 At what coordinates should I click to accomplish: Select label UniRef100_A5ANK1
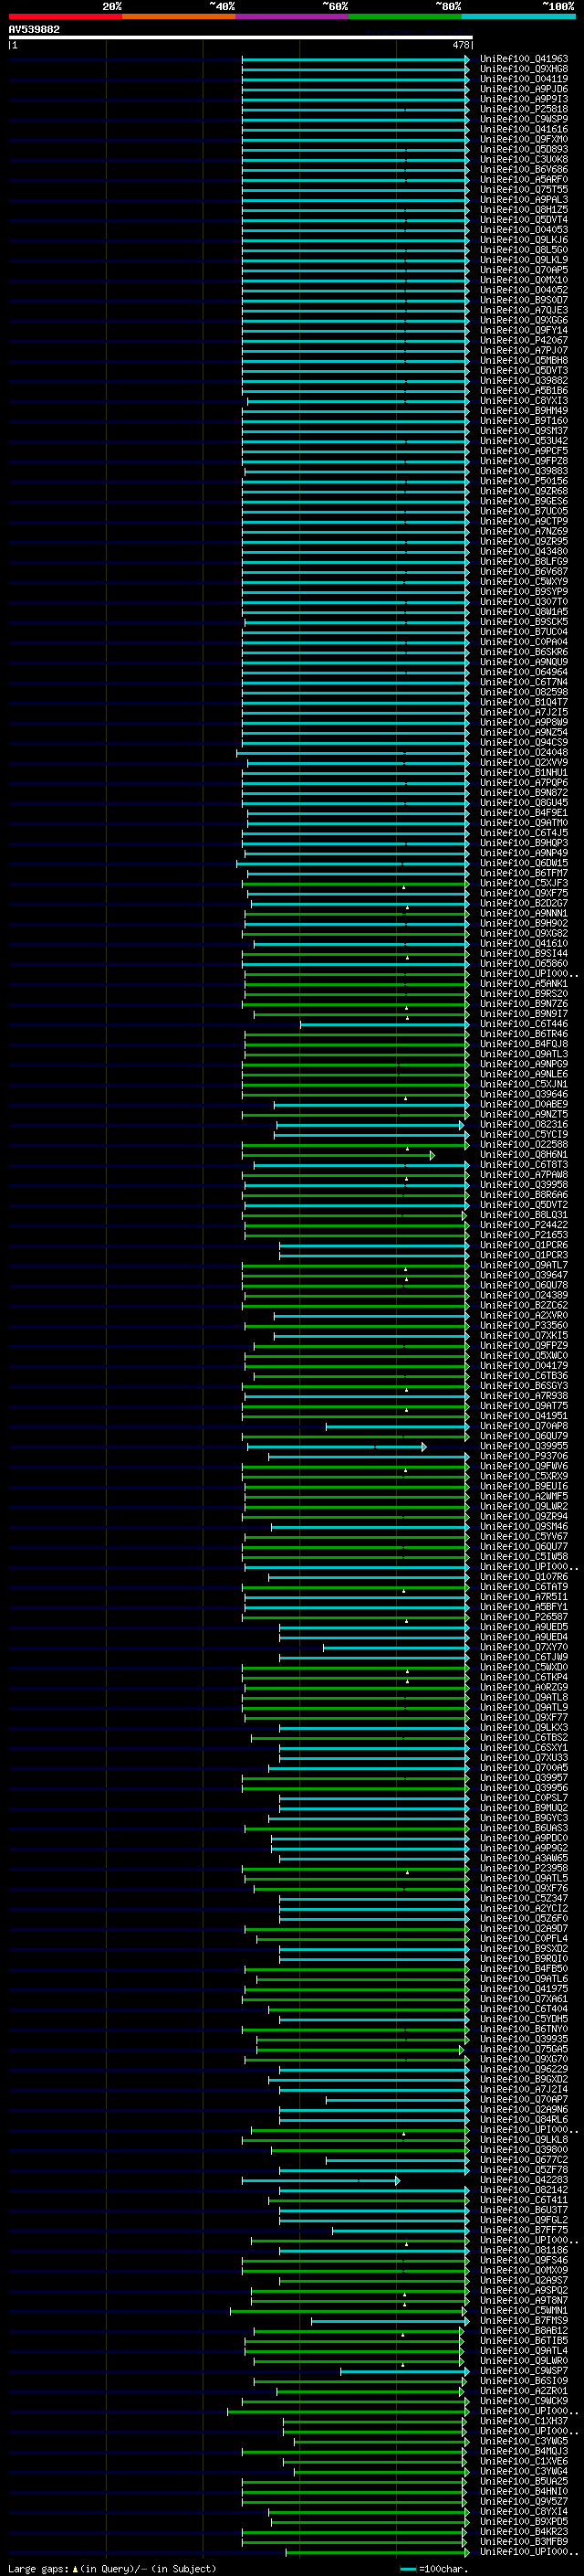coord(524,984)
